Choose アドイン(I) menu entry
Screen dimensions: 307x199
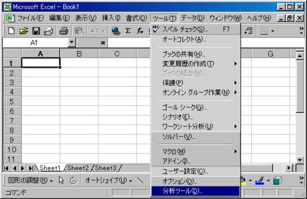pyautogui.click(x=195, y=161)
